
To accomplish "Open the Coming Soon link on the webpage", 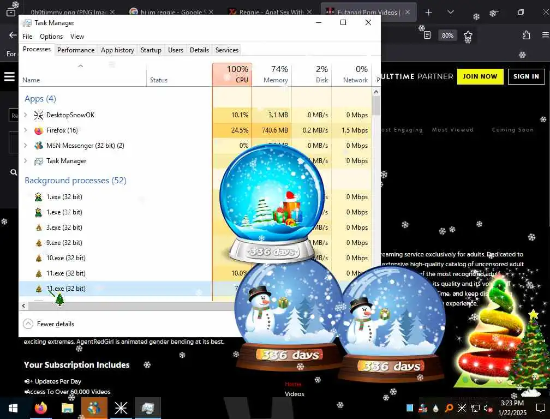I will coord(512,129).
